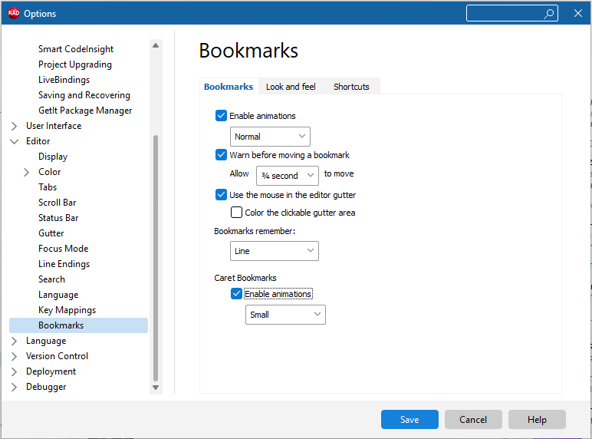
Task: Select the Debugger tree label
Action: 46,387
